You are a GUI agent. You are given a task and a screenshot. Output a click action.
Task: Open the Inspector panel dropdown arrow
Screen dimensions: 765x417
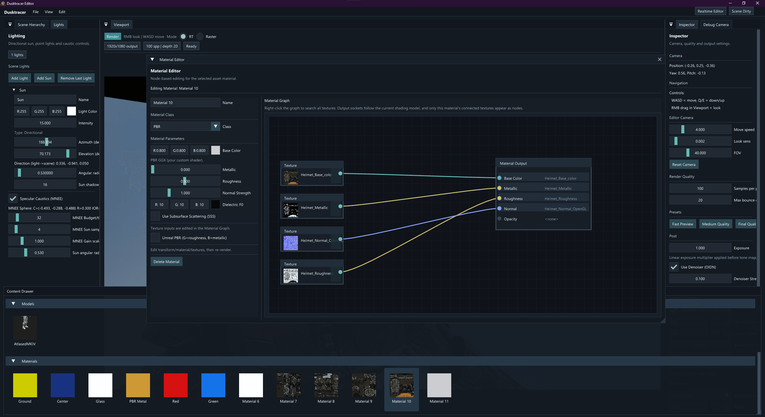pyautogui.click(x=671, y=25)
